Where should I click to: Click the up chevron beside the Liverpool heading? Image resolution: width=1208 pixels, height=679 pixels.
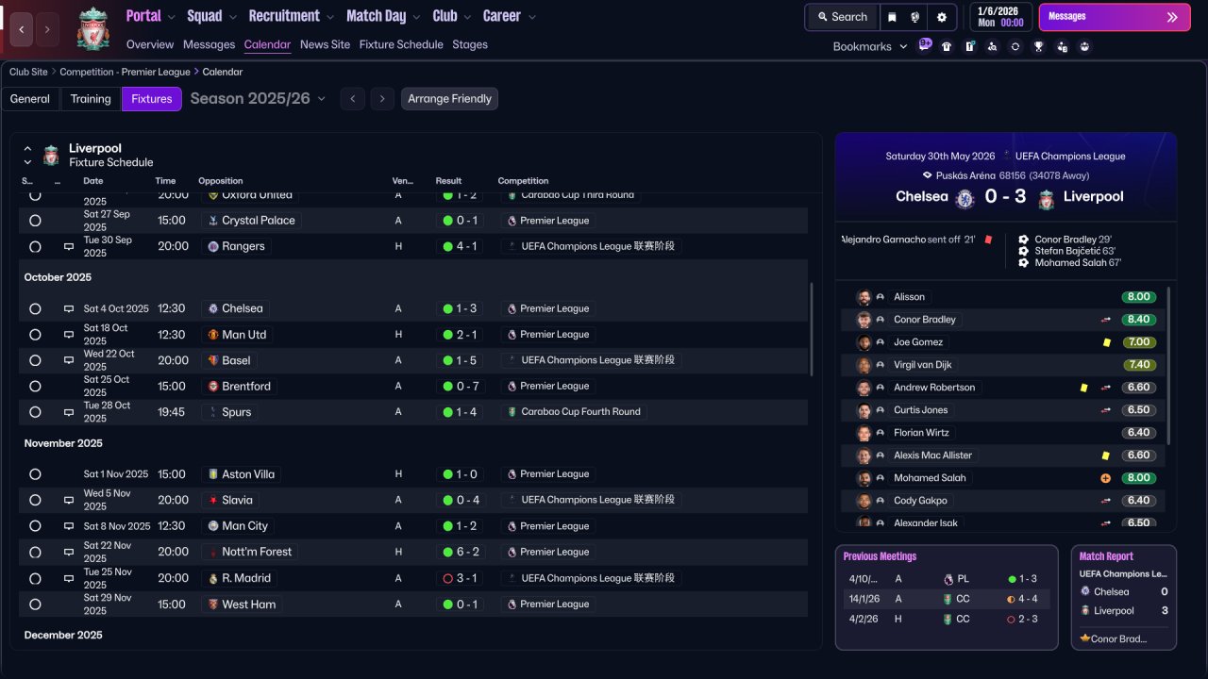pyautogui.click(x=27, y=148)
